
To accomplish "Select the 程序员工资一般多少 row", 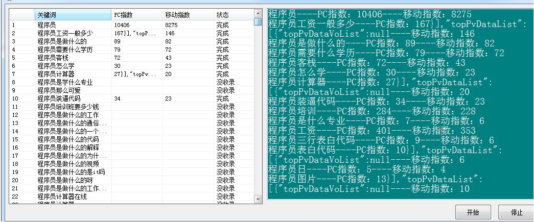I will click(x=65, y=33).
